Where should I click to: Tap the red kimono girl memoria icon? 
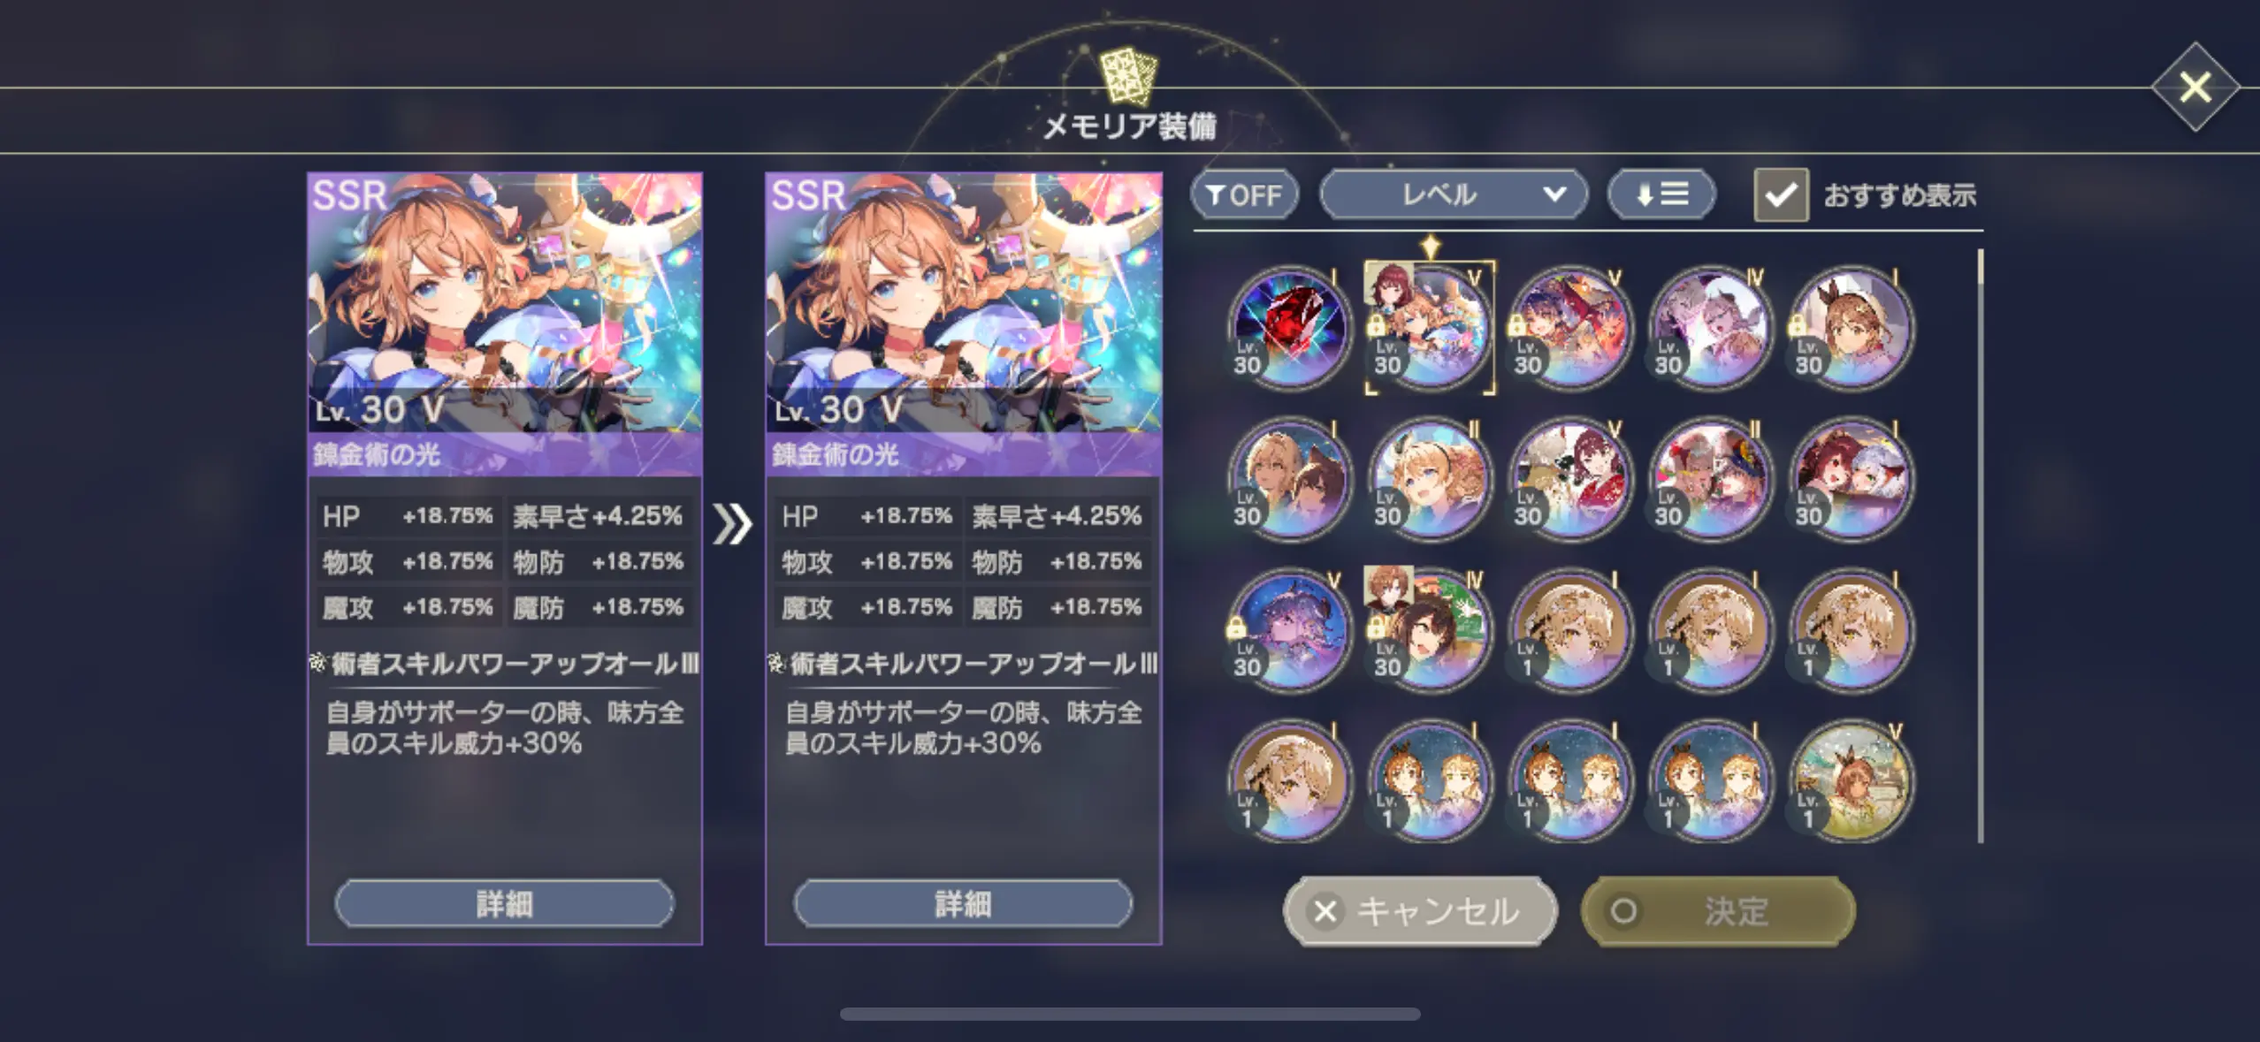[x=1570, y=479]
